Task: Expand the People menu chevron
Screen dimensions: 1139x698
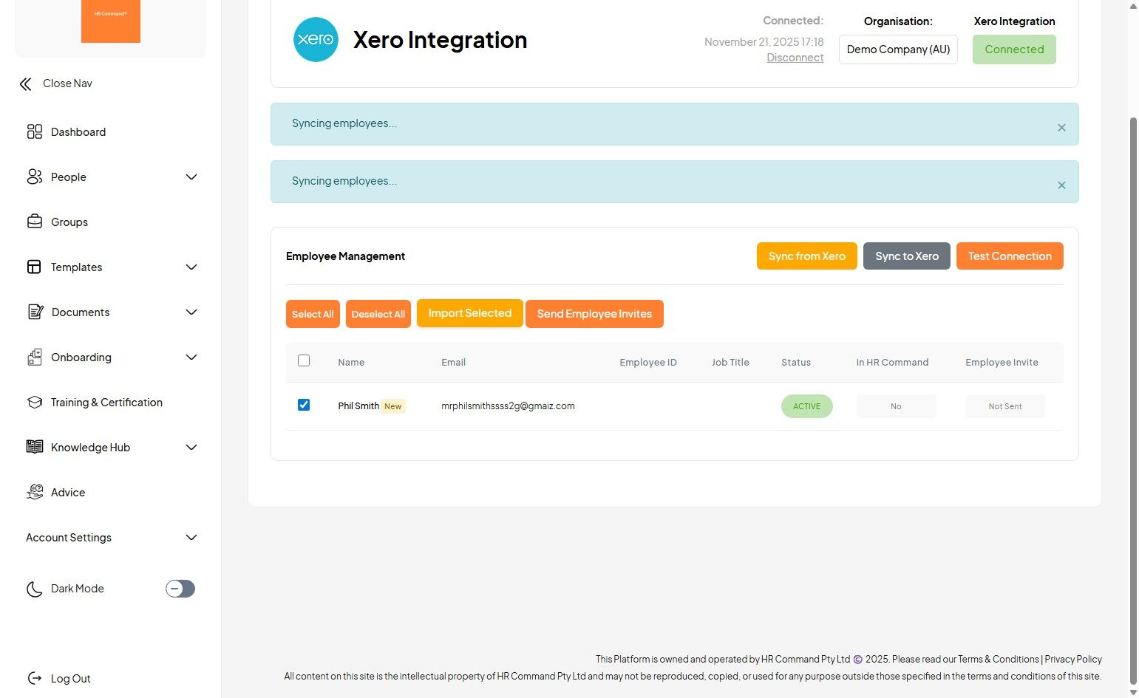Action: pos(191,177)
